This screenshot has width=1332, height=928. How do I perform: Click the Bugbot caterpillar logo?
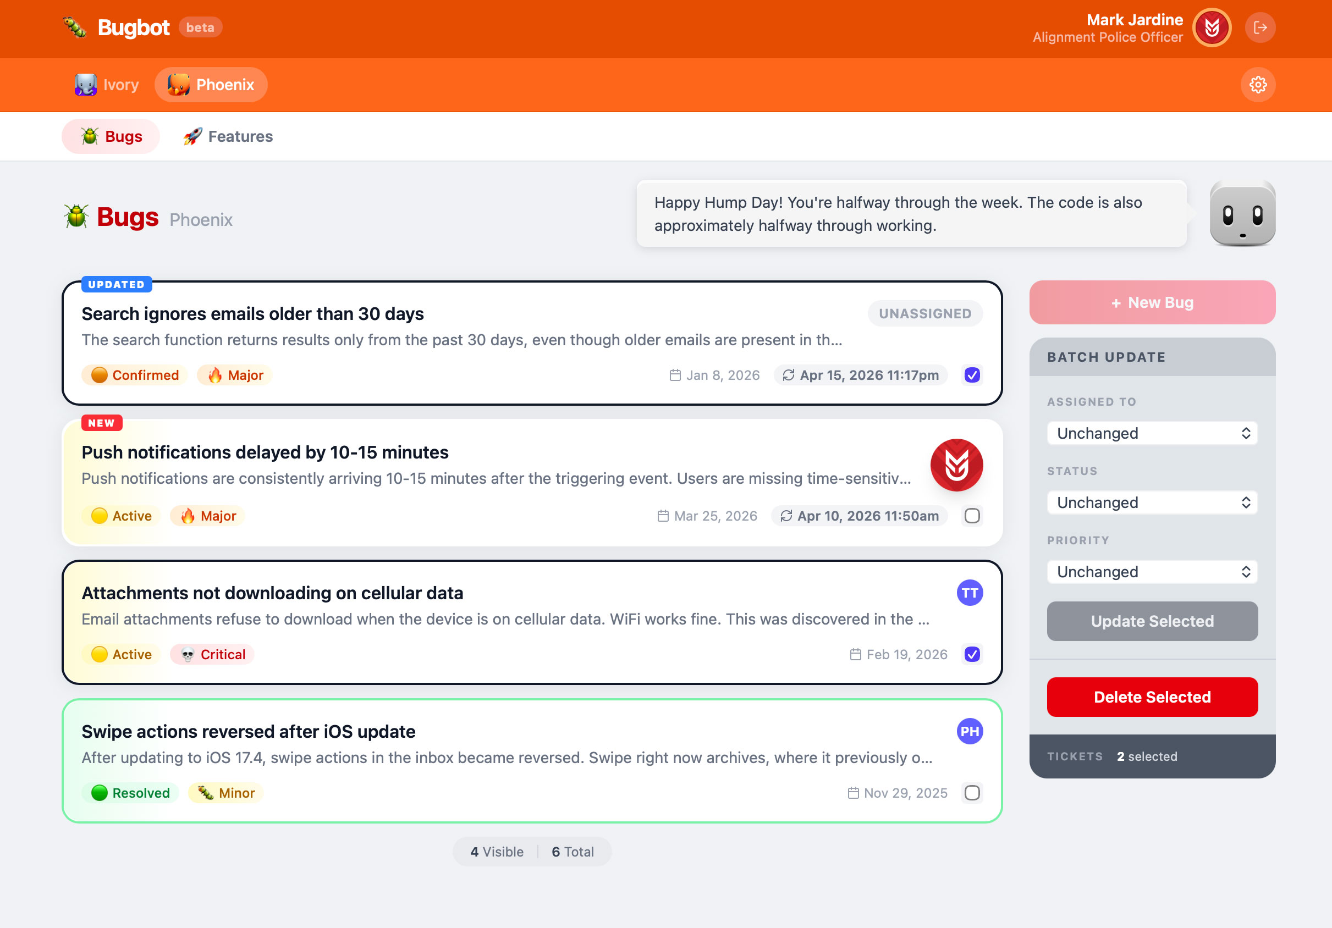(74, 27)
